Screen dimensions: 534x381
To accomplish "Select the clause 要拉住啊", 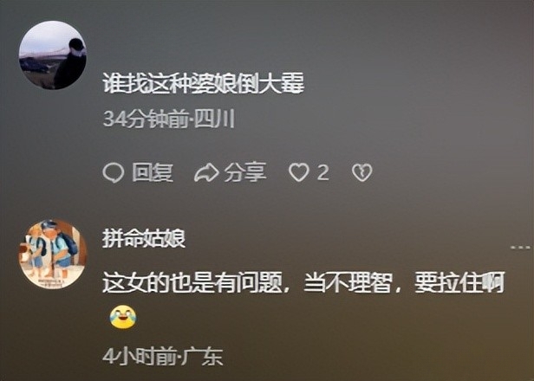I will click(459, 282).
